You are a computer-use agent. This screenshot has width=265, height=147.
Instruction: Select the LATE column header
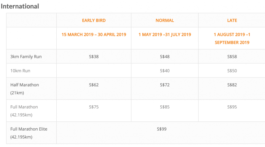tap(232, 20)
